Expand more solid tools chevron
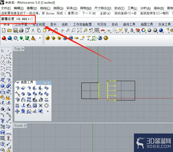This screenshot has height=152, width=173. coord(40,38)
